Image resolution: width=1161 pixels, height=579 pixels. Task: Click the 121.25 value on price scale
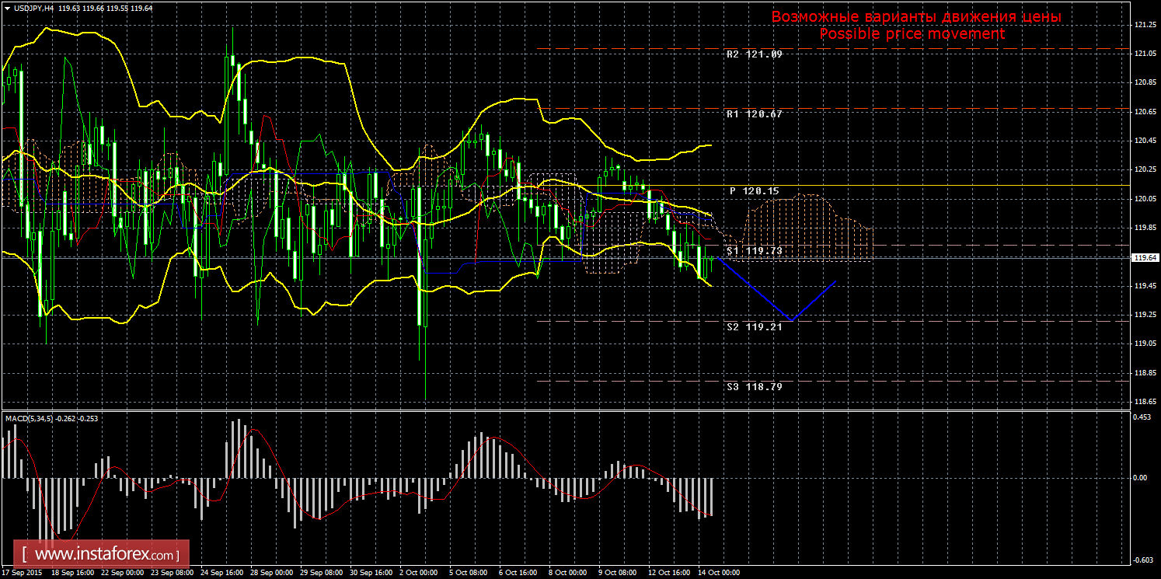[1142, 25]
